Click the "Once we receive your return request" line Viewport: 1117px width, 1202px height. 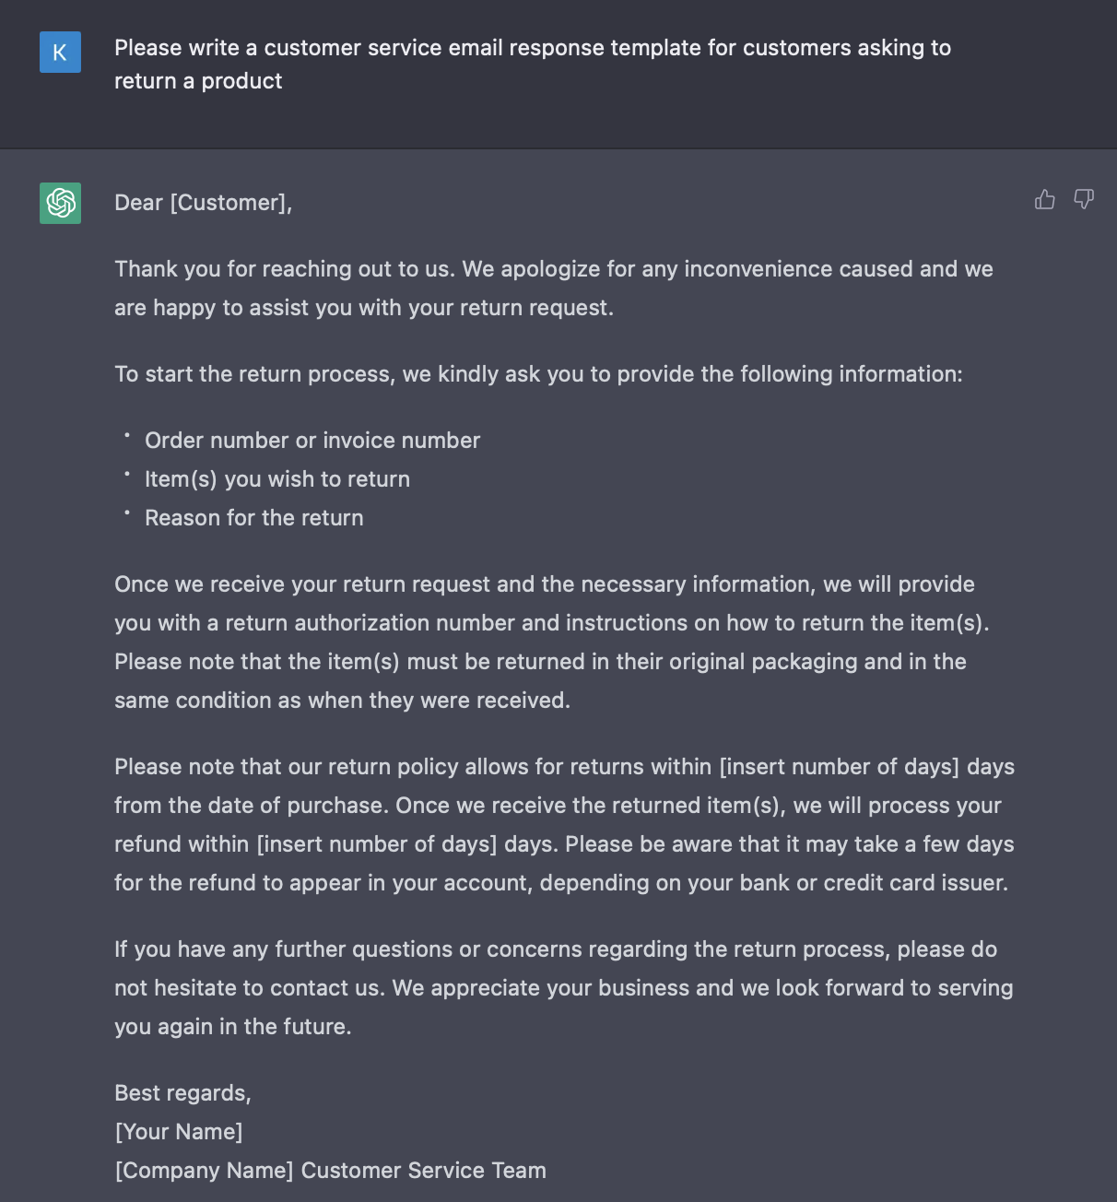click(x=544, y=584)
